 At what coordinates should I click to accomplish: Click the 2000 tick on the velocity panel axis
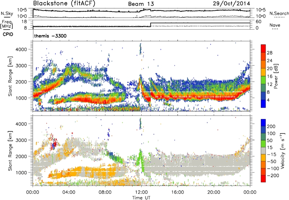tap(21, 156)
